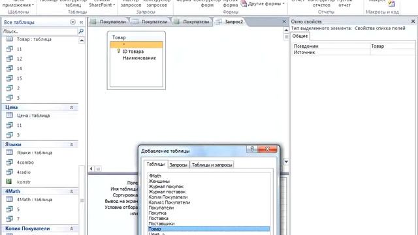
Task: Open the Все таблицы category dropdown
Action: click(72, 22)
